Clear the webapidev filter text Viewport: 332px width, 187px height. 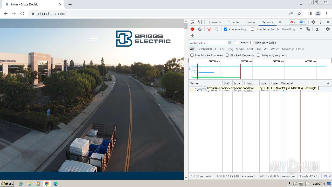click(230, 43)
